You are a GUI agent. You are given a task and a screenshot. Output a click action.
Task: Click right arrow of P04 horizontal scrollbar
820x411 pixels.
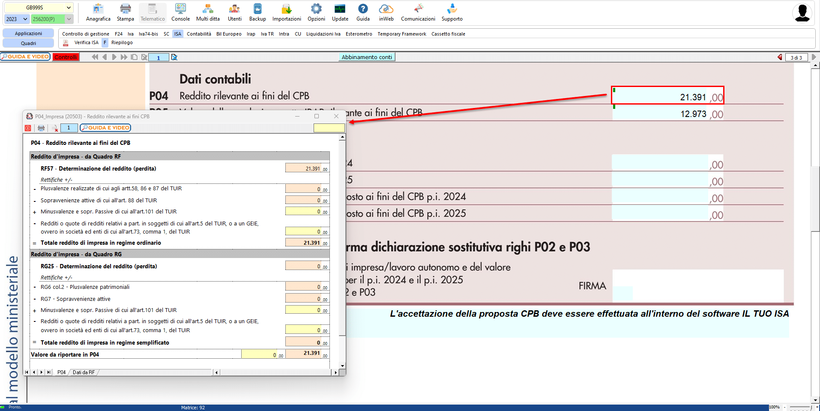[x=335, y=372]
